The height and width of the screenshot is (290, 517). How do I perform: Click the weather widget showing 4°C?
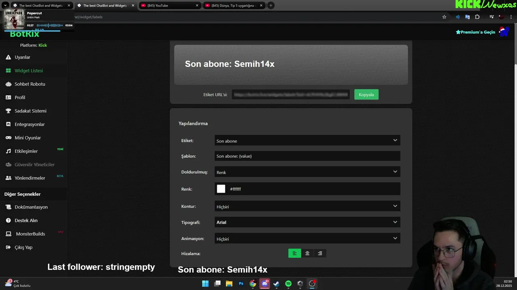[x=18, y=283]
